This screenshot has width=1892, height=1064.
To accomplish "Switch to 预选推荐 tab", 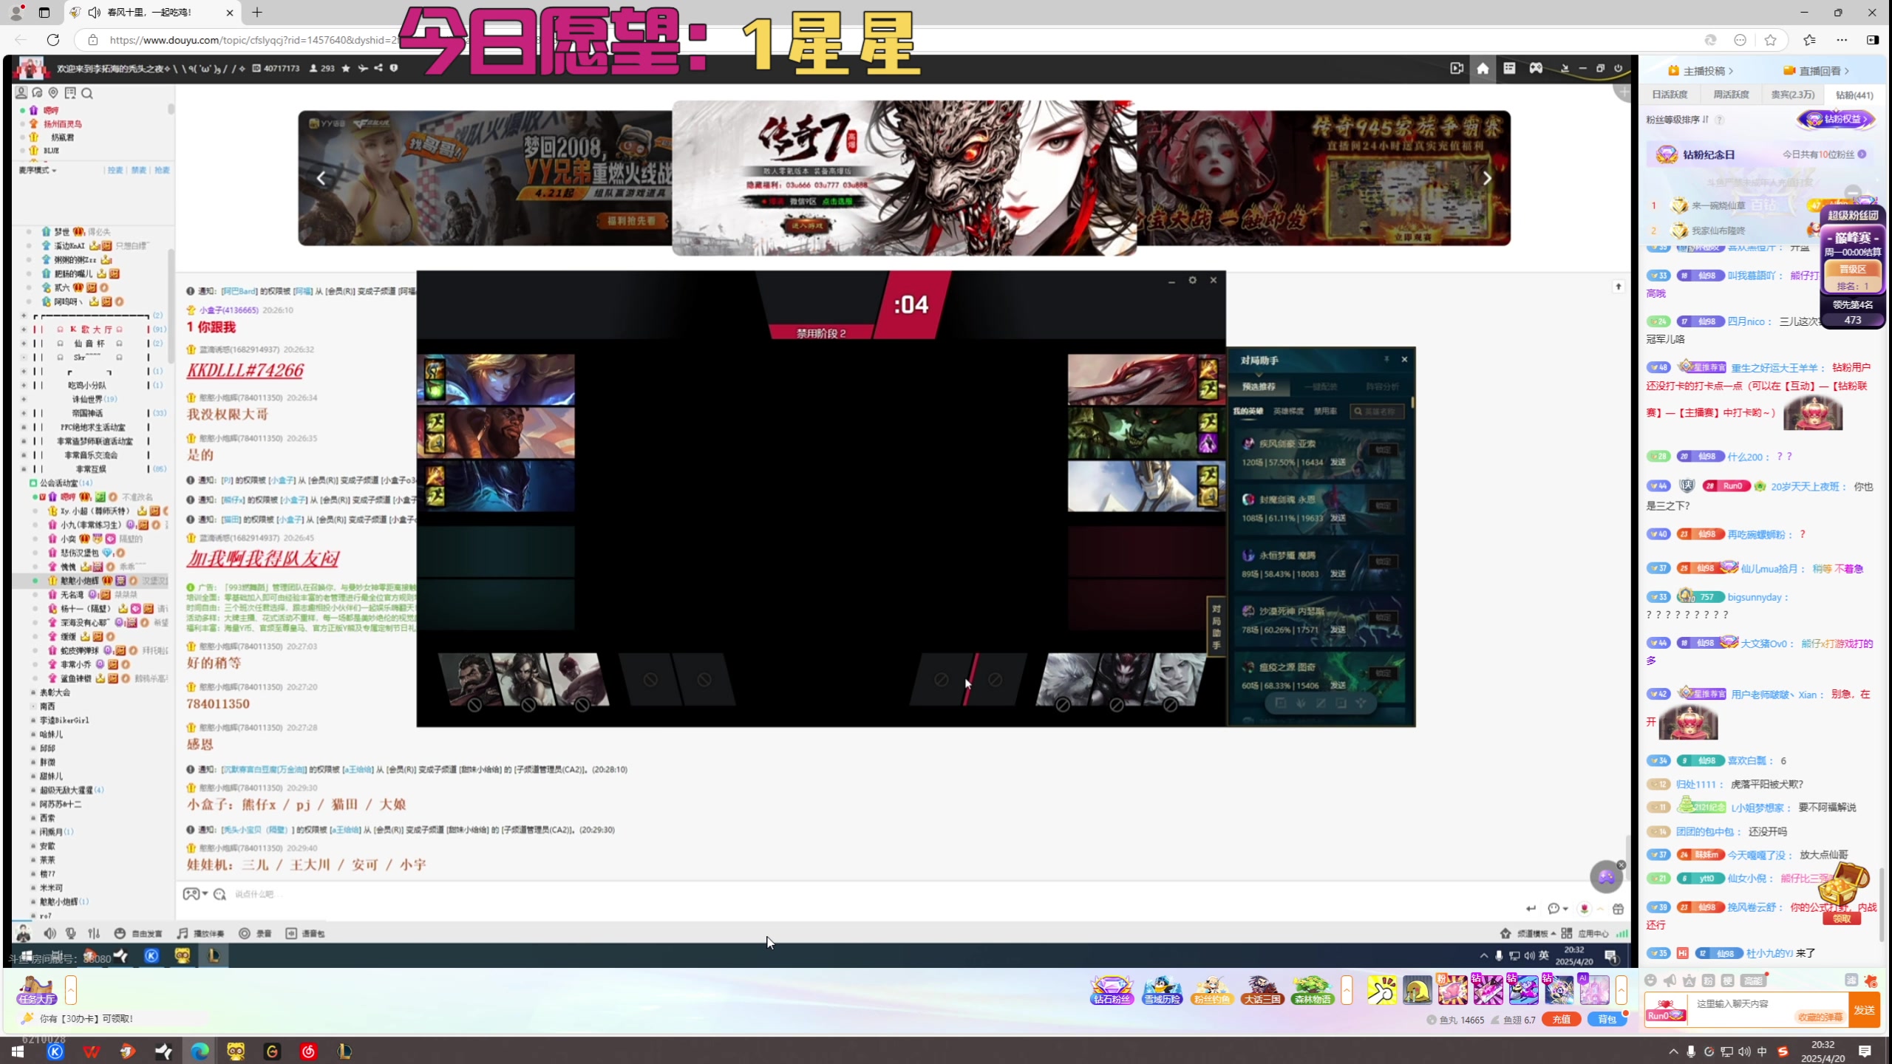I will [x=1259, y=386].
